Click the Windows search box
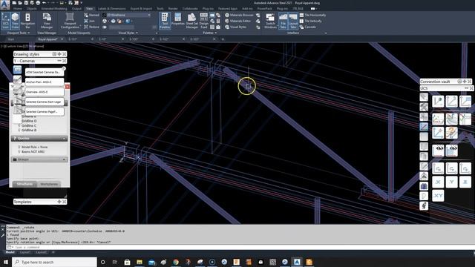475x267 pixels. [x=54, y=262]
